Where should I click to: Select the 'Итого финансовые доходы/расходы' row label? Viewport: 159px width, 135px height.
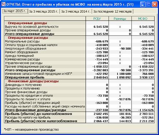(35, 110)
